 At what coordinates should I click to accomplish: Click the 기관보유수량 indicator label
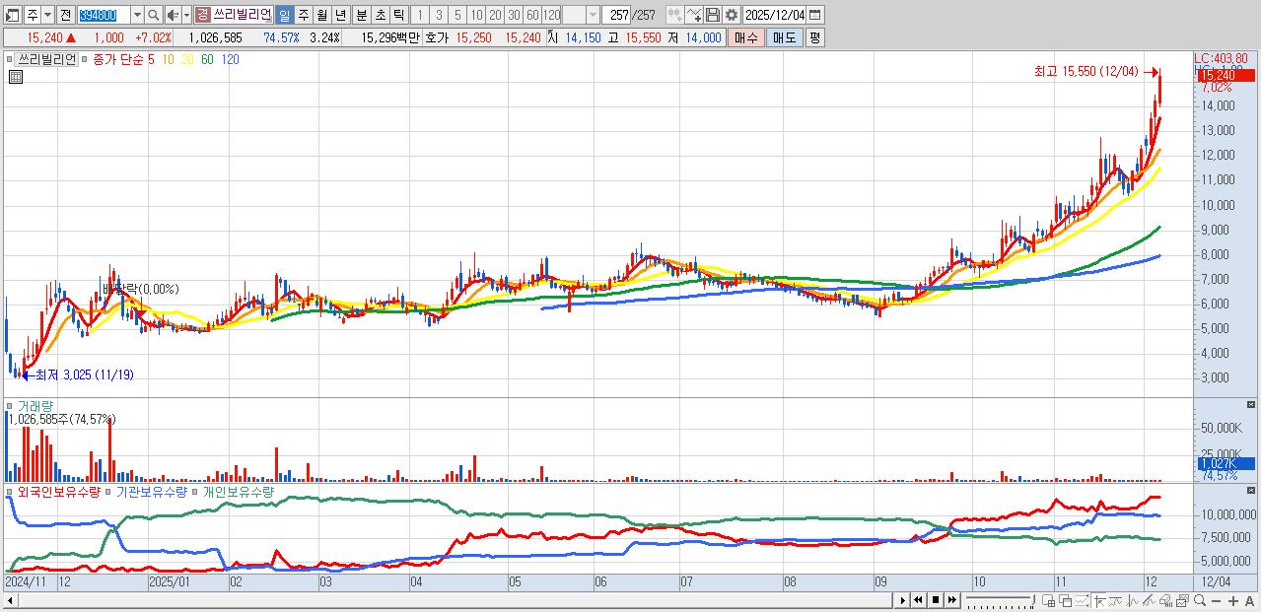[x=152, y=491]
